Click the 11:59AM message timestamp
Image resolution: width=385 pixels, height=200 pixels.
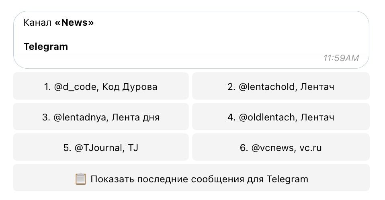pyautogui.click(x=341, y=58)
